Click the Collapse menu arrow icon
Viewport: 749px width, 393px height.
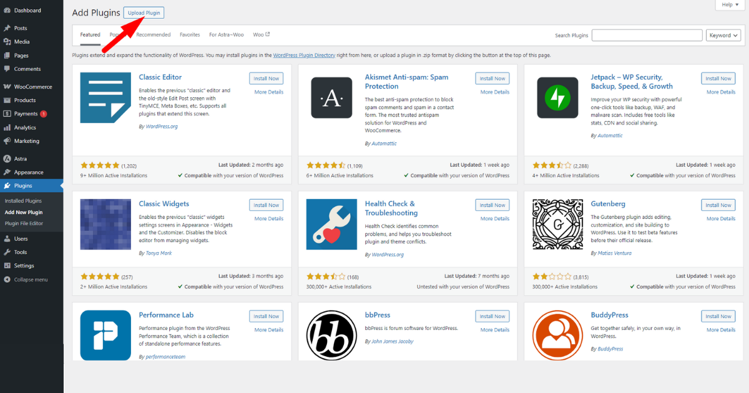(x=6, y=279)
